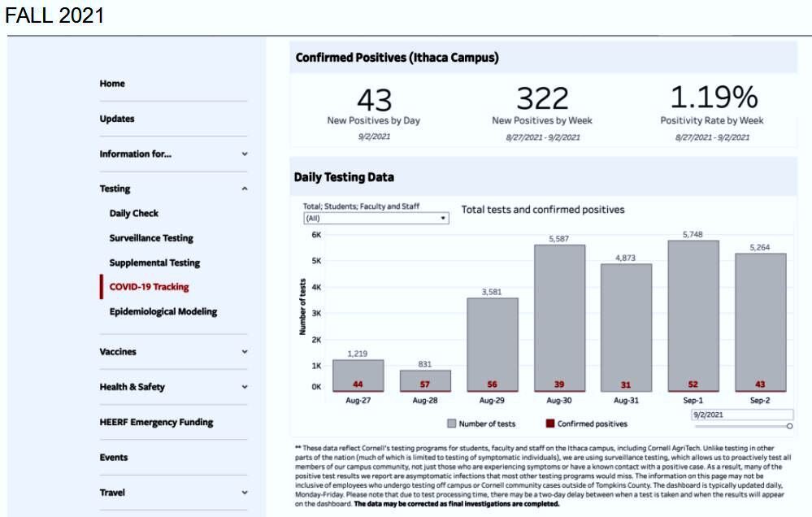Viewport: 812px width, 517px height.
Task: Collapse the Testing section chevron
Action: point(245,189)
